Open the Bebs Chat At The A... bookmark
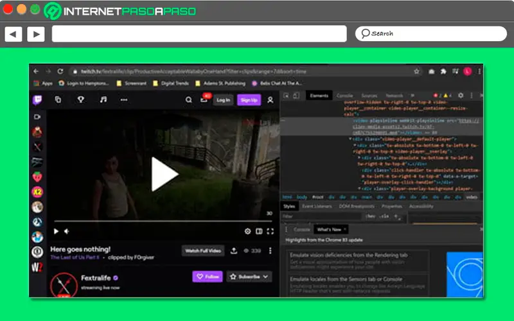 click(277, 83)
